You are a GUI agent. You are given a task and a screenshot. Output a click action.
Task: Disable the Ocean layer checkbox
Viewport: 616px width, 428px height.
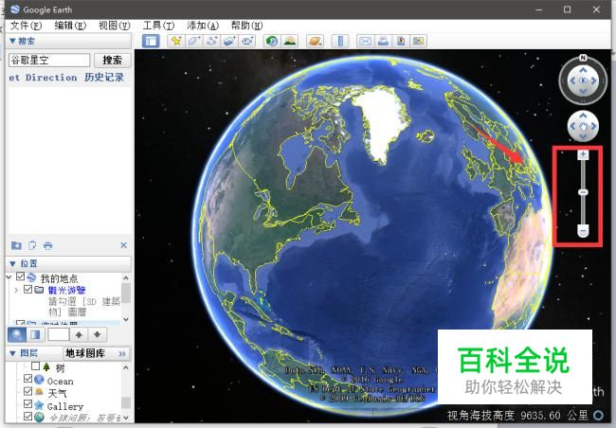[x=27, y=379]
